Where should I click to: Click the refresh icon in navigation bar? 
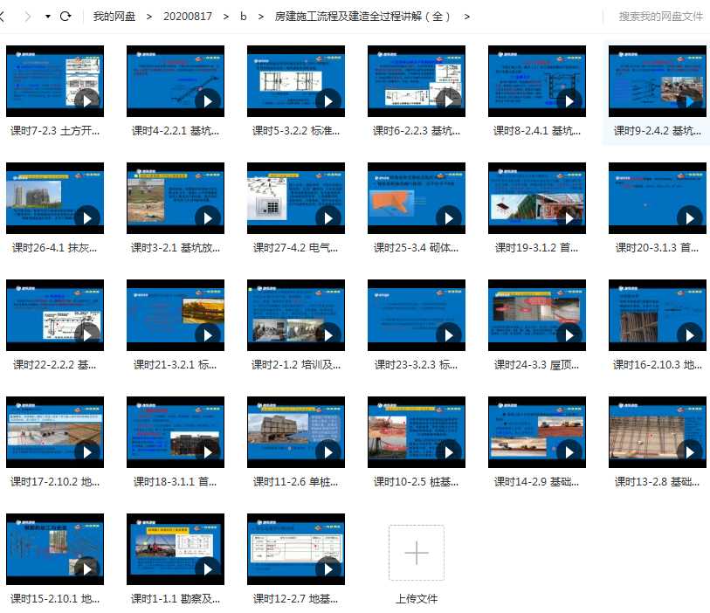pos(65,17)
